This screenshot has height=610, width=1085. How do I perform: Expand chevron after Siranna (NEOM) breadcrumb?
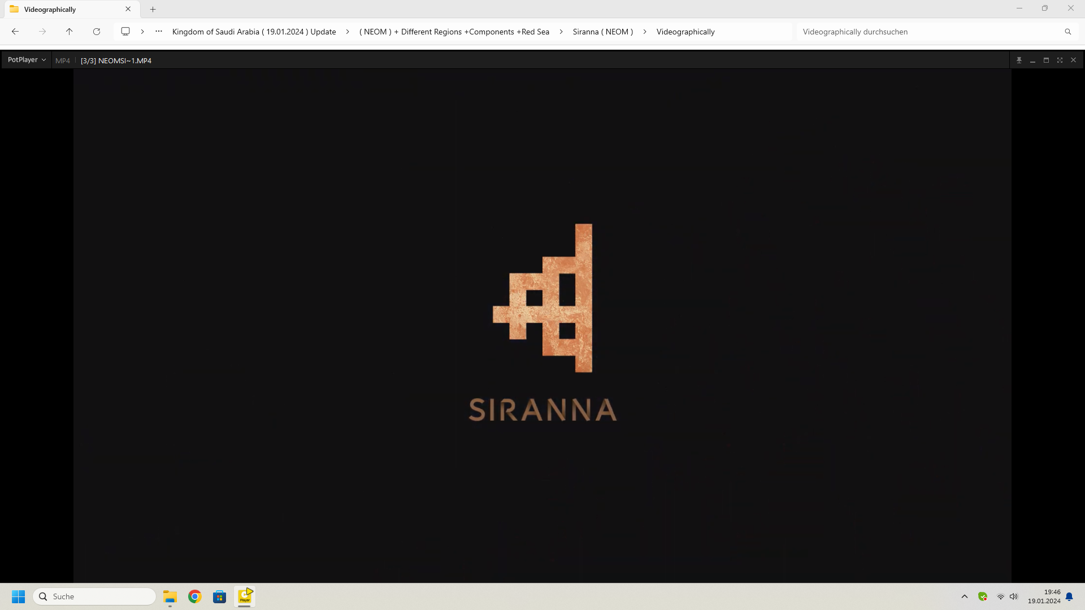click(645, 32)
